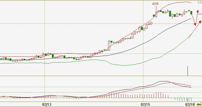Click the 4315 high price label
This screenshot has width=202, height=107.
pyautogui.click(x=155, y=4)
